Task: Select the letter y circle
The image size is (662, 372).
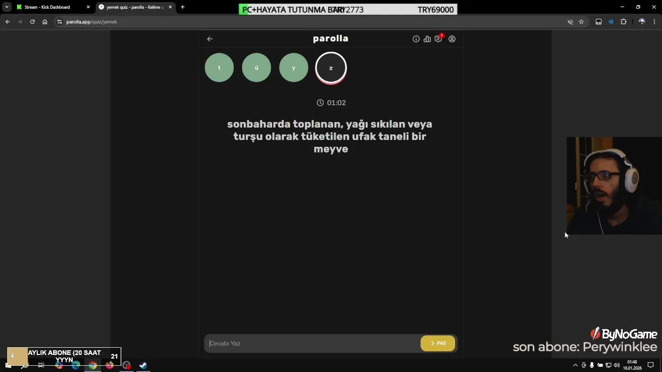Action: tap(294, 68)
